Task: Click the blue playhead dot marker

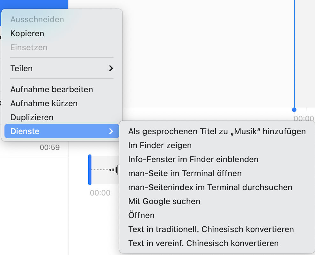Action: coord(294,110)
